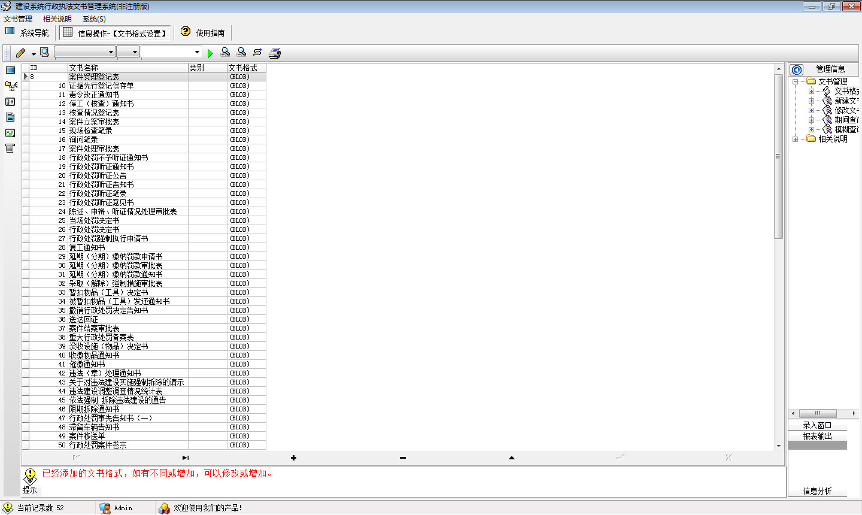The width and height of the screenshot is (862, 515).
Task: Click the checkmark post-edit navigator button
Action: point(620,457)
